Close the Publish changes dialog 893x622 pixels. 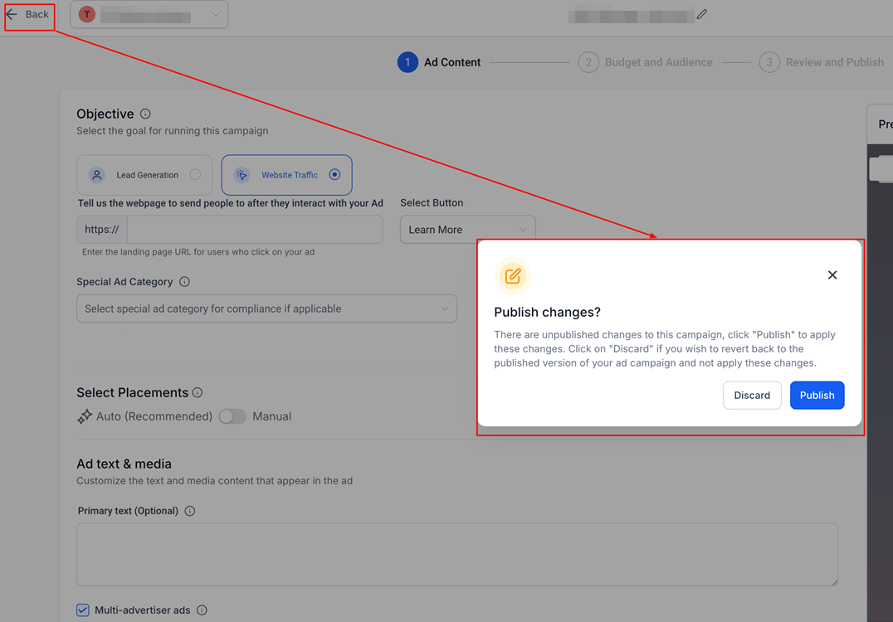click(x=832, y=275)
